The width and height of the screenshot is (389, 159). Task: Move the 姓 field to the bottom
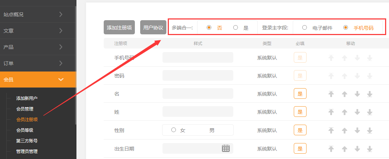(370, 112)
